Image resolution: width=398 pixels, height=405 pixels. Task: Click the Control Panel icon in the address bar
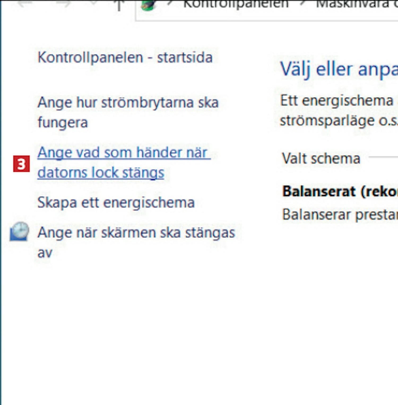pos(148,5)
